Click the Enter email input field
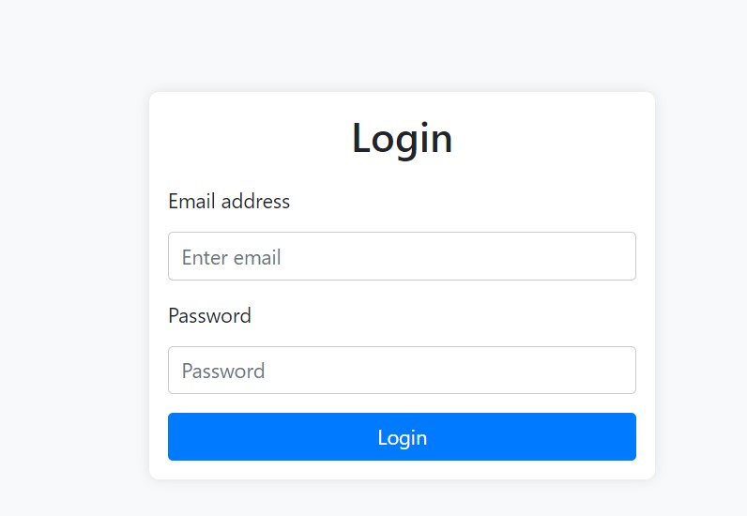 (x=402, y=256)
